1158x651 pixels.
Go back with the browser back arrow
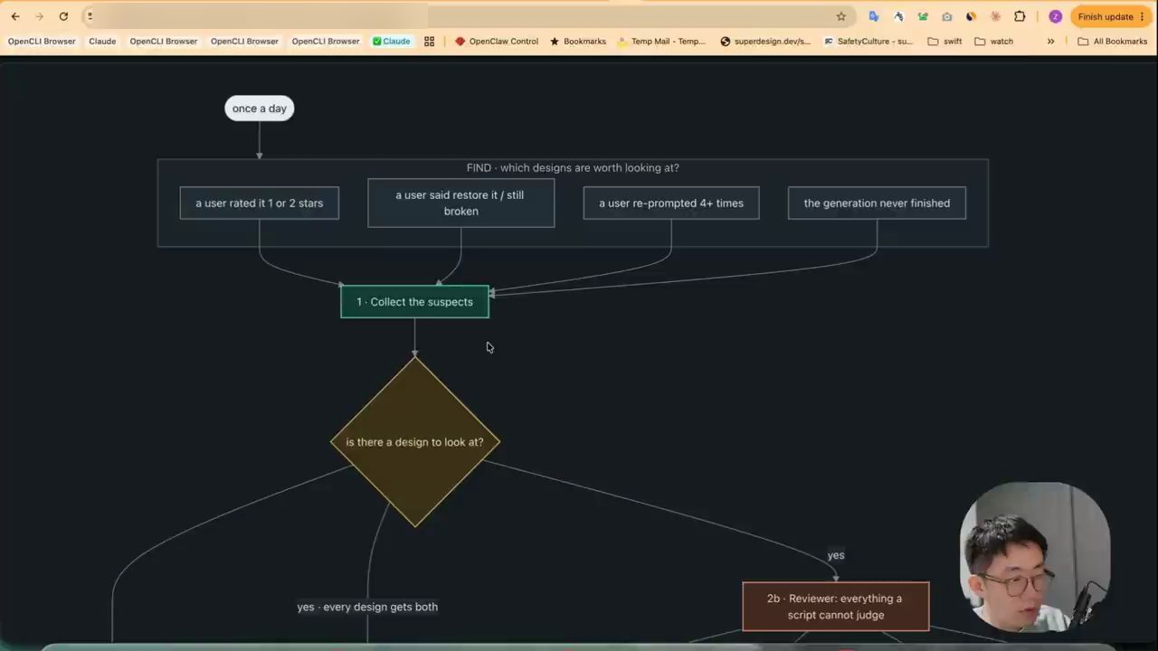15,16
